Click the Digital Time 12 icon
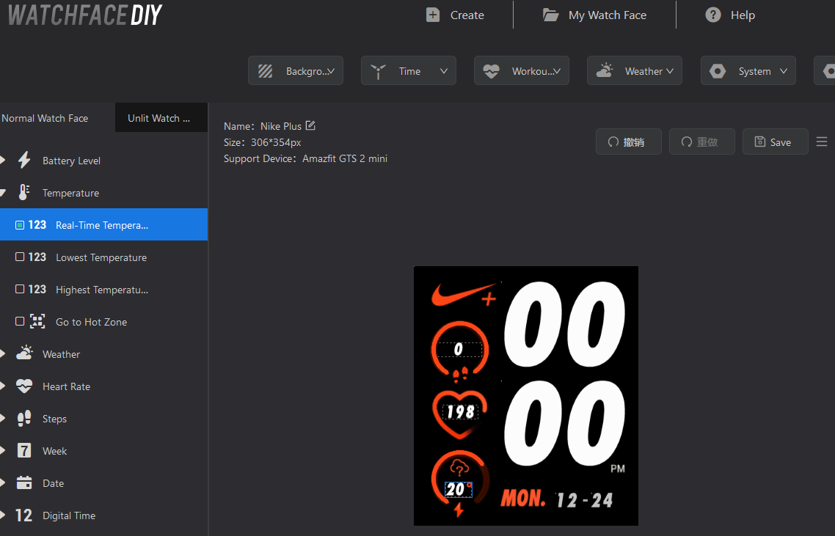835x536 pixels. click(24, 515)
